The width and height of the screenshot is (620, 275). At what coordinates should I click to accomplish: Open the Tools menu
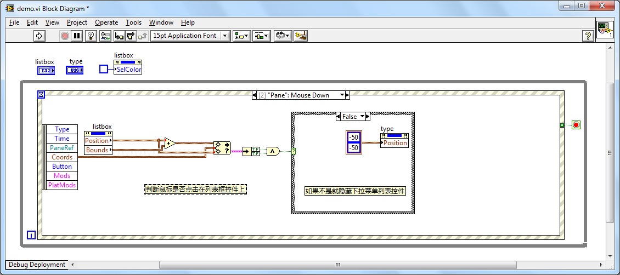[x=133, y=22]
